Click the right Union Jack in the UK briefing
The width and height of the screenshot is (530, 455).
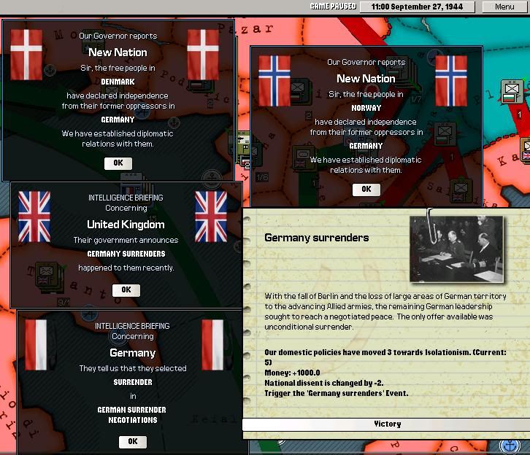[211, 217]
